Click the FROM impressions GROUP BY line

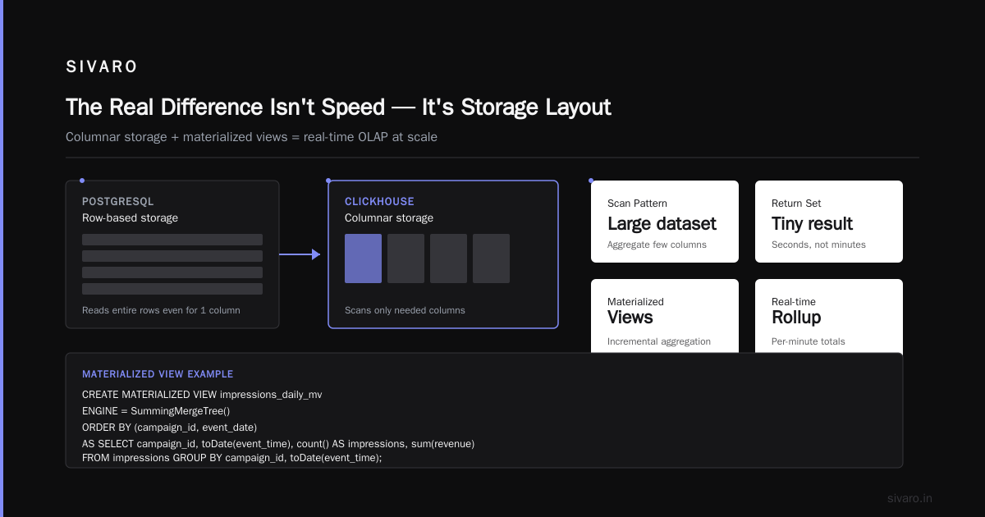point(232,458)
